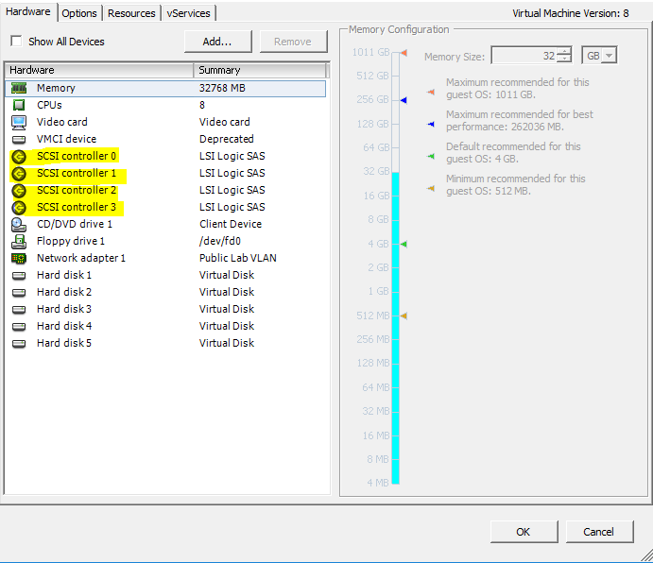Click the Floppy drive 1 icon

pos(19,242)
